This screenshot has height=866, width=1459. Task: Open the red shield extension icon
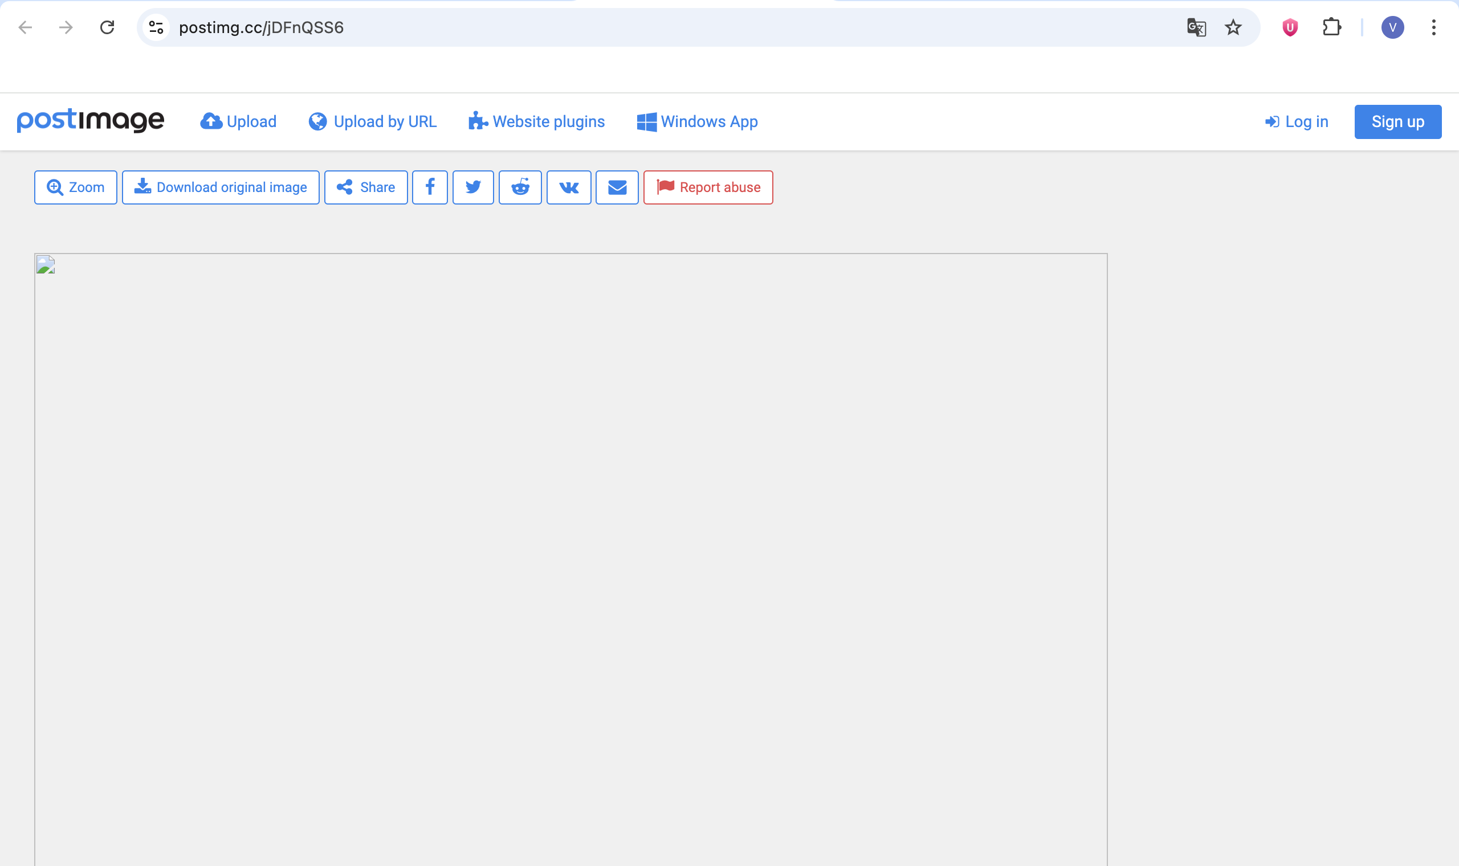click(1290, 27)
